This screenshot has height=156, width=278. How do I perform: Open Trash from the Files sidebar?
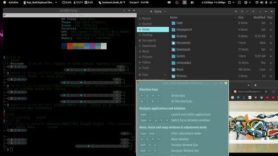pyautogui.click(x=153, y=68)
